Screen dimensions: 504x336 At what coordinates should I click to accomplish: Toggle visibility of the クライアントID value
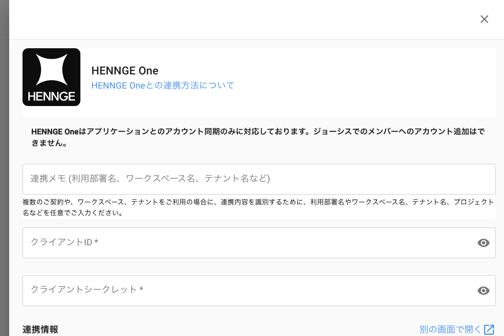click(483, 243)
